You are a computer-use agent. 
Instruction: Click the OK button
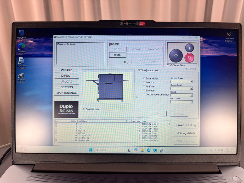[158, 114]
